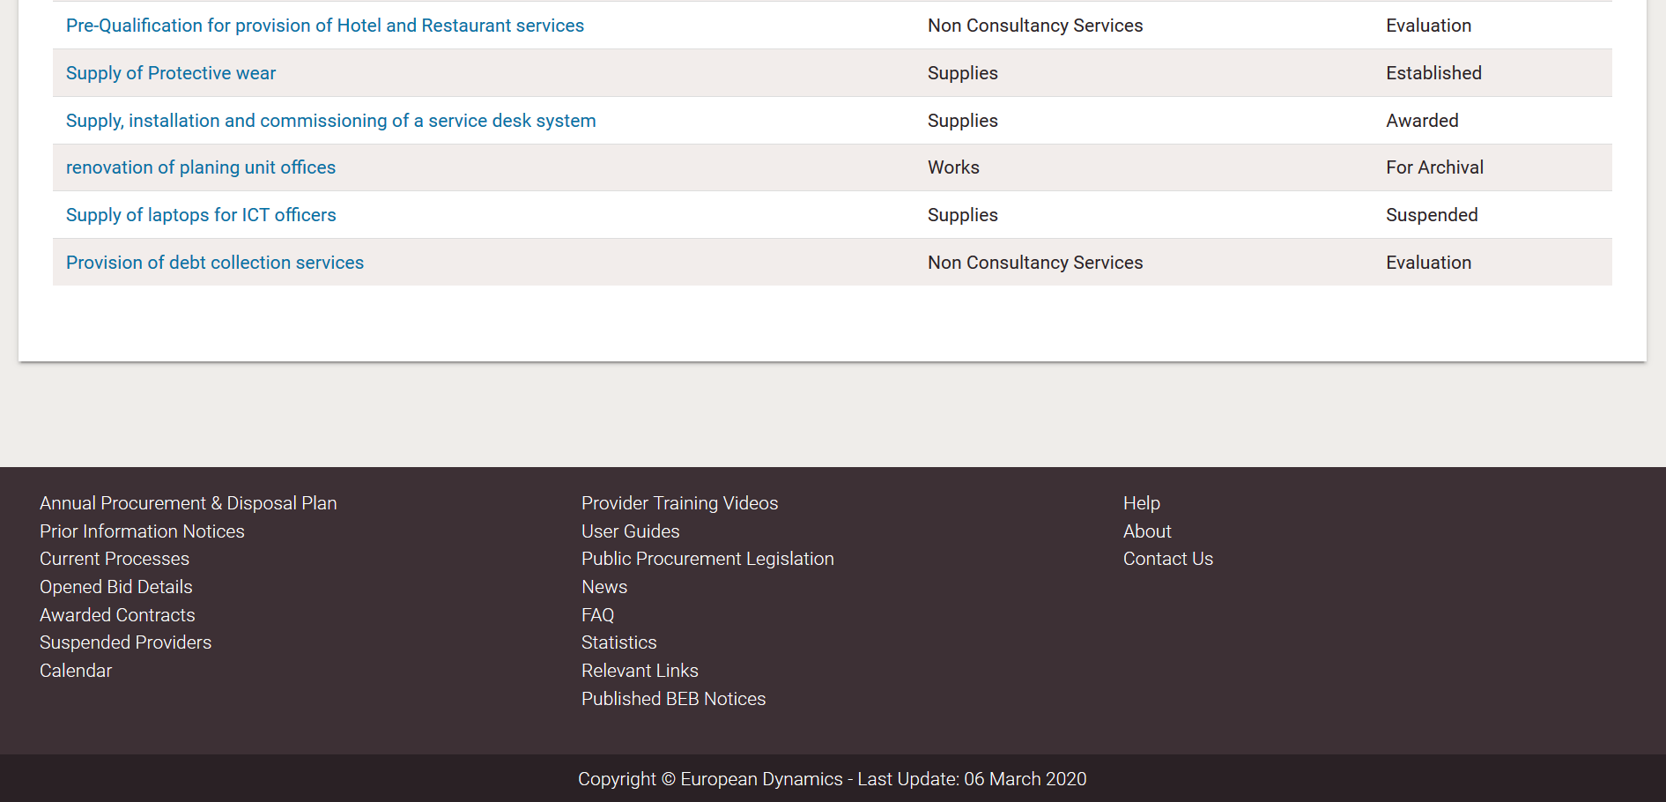The image size is (1666, 802).
Task: Go to Annual Procurement & Disposal Plan
Action: [x=188, y=503]
